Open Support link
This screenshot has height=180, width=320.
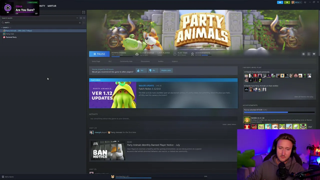[x=175, y=61]
